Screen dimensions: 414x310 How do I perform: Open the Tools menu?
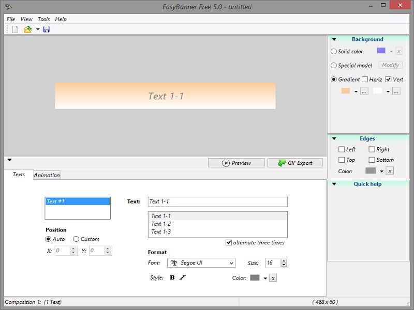[43, 19]
